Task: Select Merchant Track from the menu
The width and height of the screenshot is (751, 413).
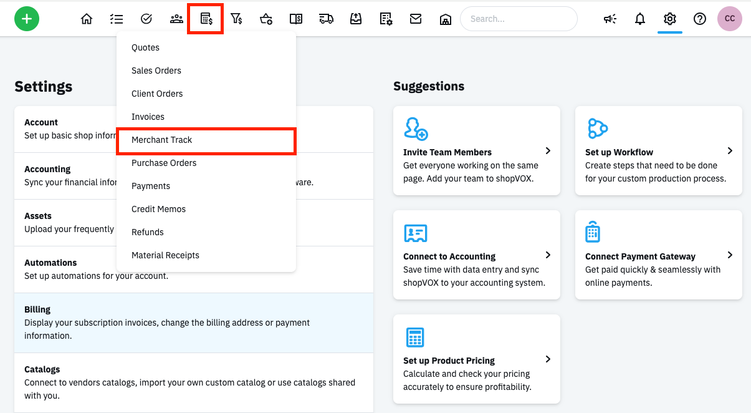Action: point(162,140)
